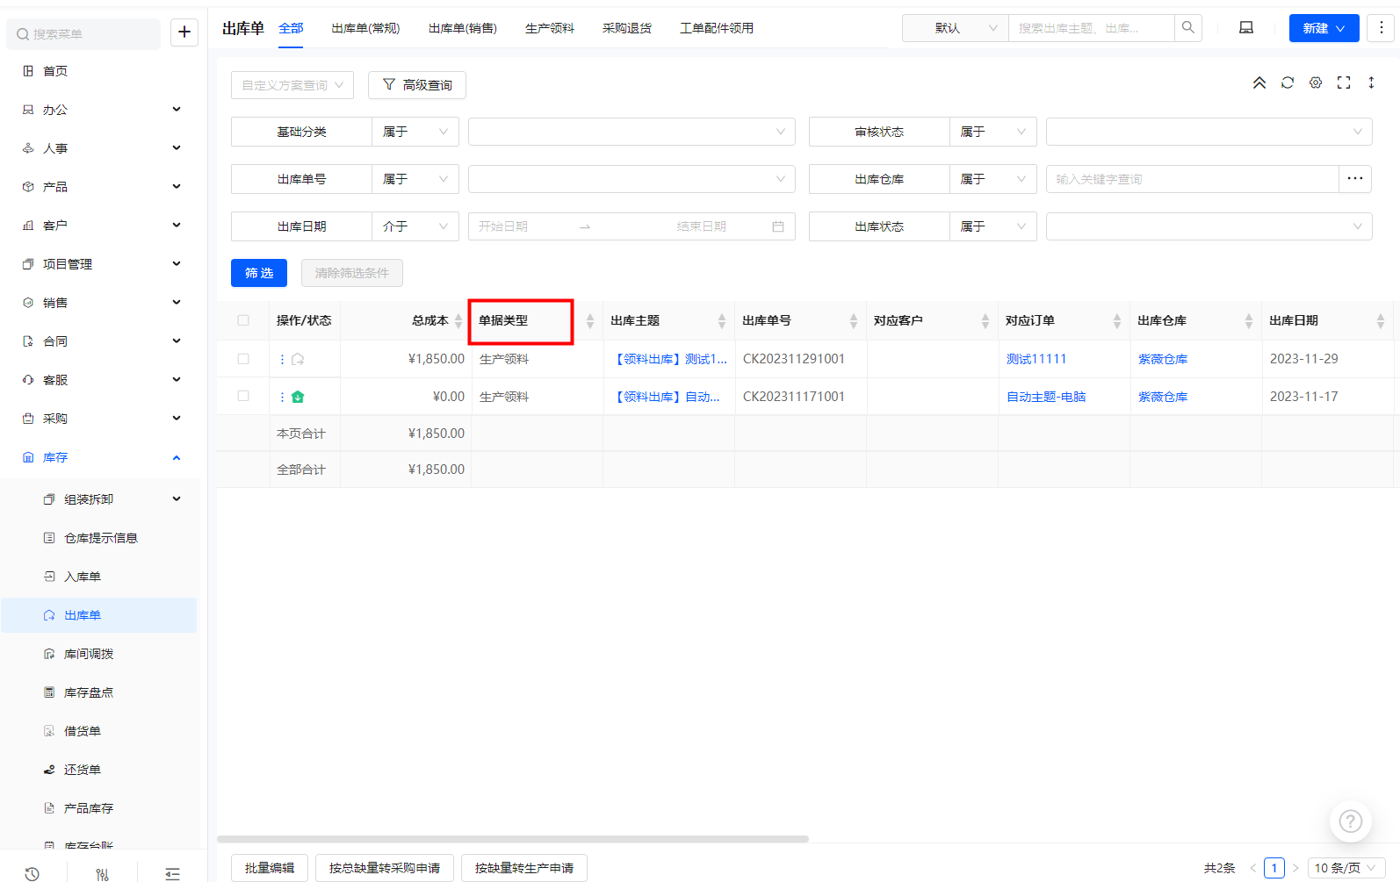Switch to the 出库单(销售) tab
The image size is (1400, 882).
[463, 28]
